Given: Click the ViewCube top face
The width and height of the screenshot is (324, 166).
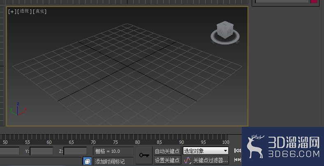Looking at the screenshot, I should click(x=225, y=25).
